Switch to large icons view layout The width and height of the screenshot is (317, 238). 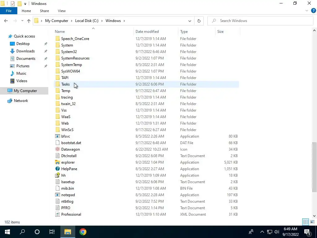(x=312, y=222)
